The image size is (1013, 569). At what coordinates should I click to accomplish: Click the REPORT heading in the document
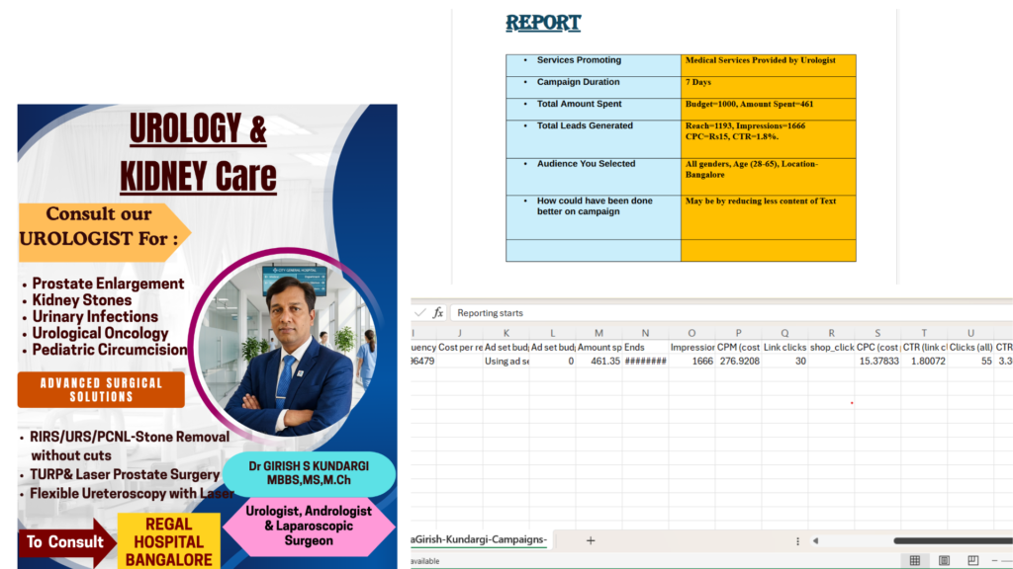coord(543,24)
